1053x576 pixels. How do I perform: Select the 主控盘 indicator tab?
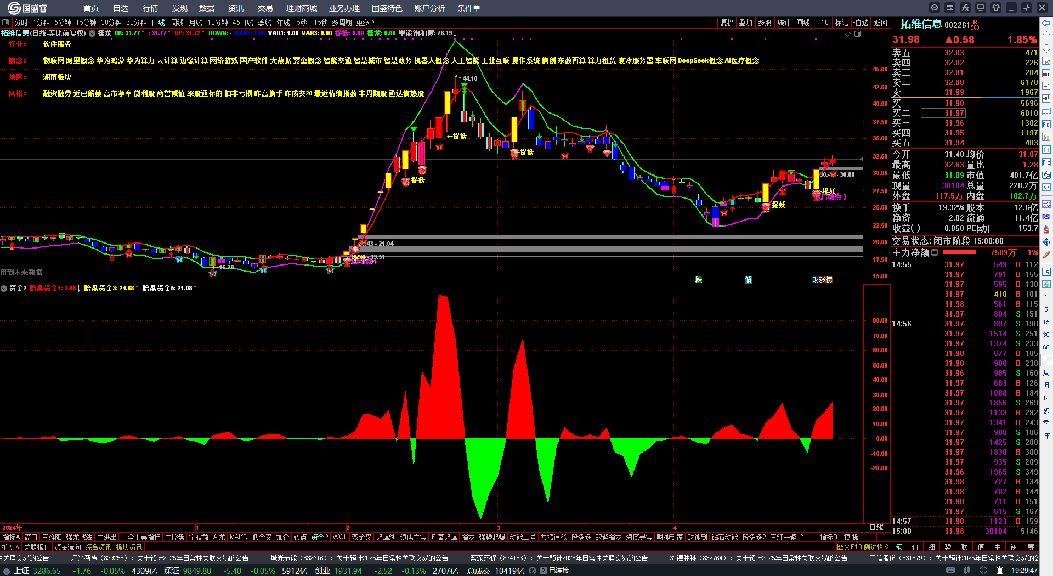(174, 537)
